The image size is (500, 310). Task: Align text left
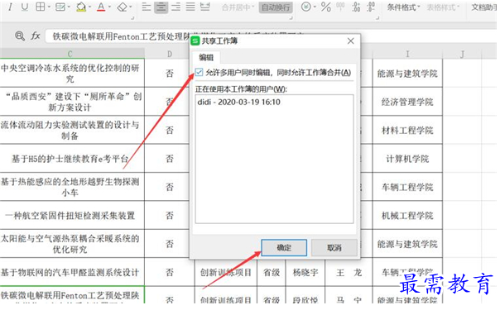click(147, 7)
